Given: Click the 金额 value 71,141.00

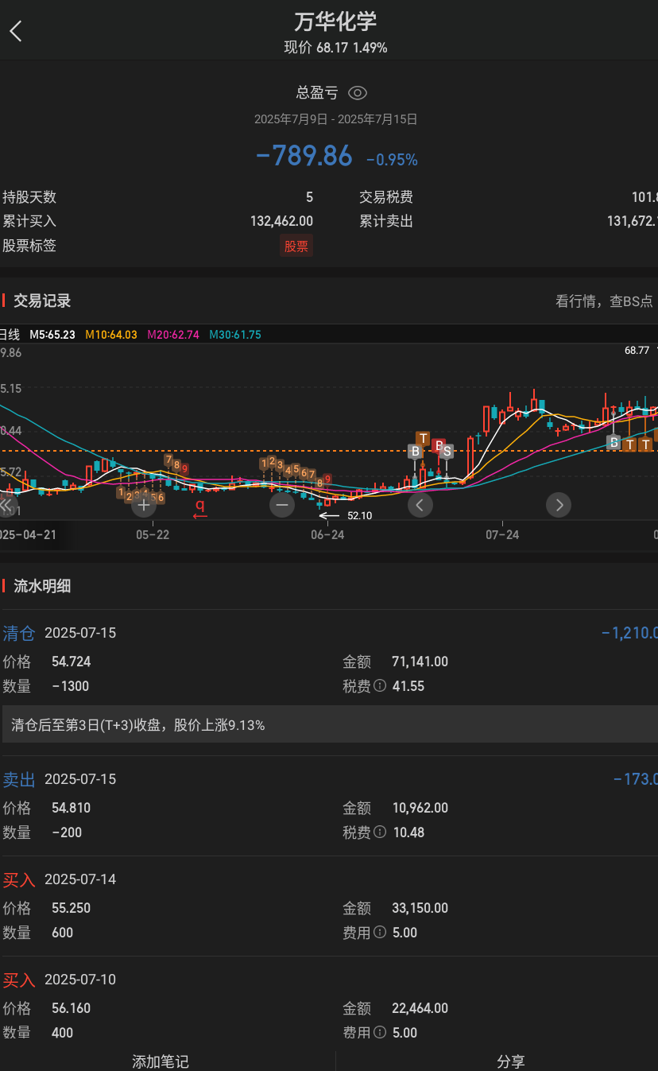Looking at the screenshot, I should tap(420, 662).
